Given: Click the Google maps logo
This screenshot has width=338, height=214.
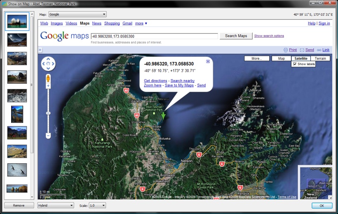Looking at the screenshot, I should pyautogui.click(x=64, y=36).
